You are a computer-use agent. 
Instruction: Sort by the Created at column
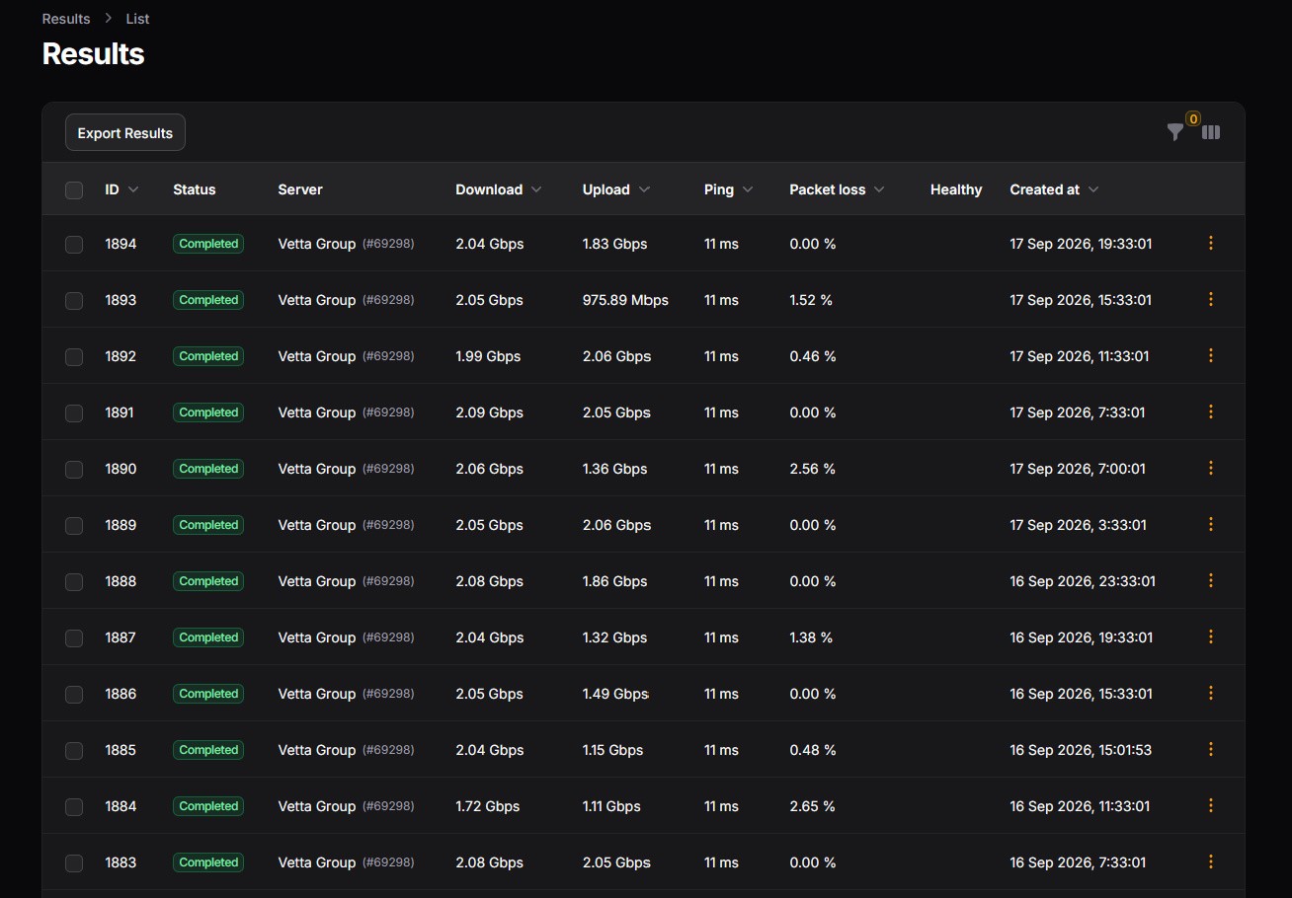[1054, 189]
